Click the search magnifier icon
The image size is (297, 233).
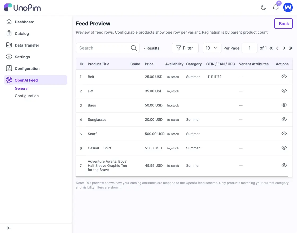(x=133, y=48)
